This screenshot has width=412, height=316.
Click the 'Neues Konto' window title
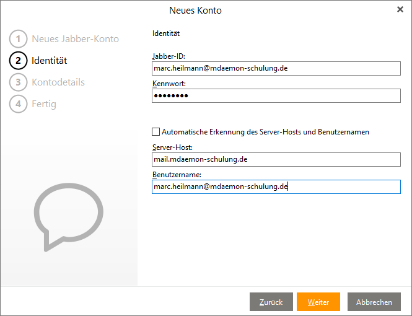click(x=195, y=11)
